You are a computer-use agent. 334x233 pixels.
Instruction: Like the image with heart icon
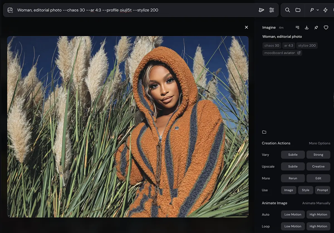[326, 27]
